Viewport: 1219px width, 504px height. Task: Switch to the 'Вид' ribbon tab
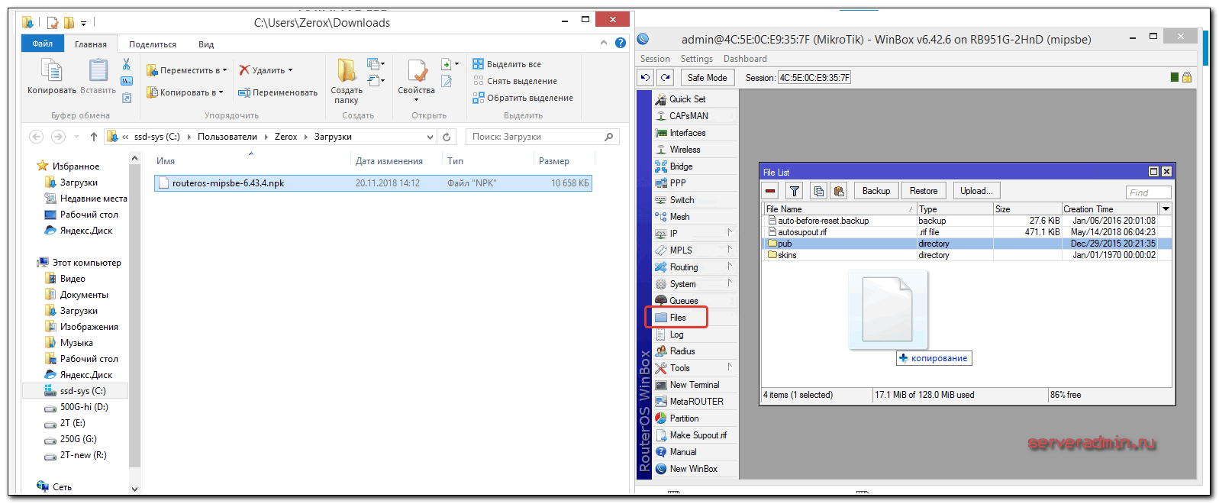coord(206,44)
